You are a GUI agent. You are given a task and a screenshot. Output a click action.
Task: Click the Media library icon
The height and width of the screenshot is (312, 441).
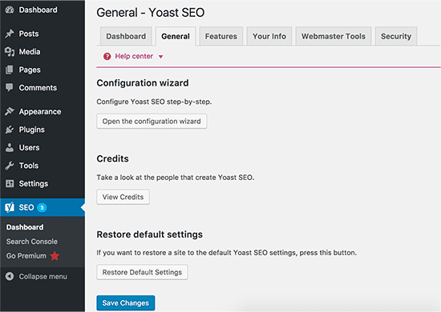(10, 52)
